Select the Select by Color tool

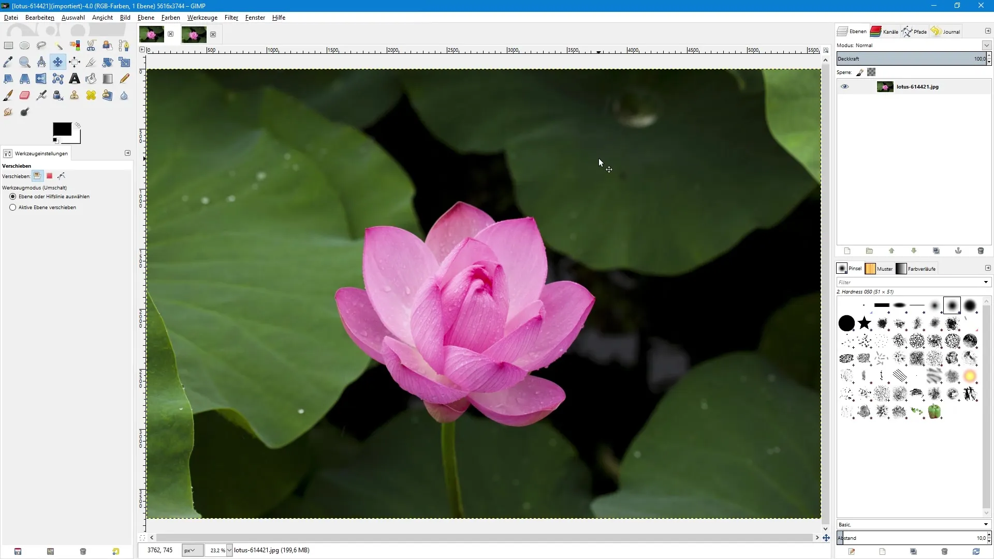pos(75,46)
